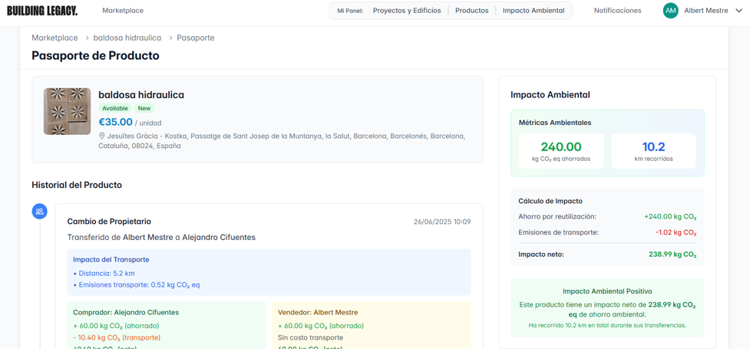Click the New condition badge
Screen dimensions: 750x355
[x=144, y=109]
